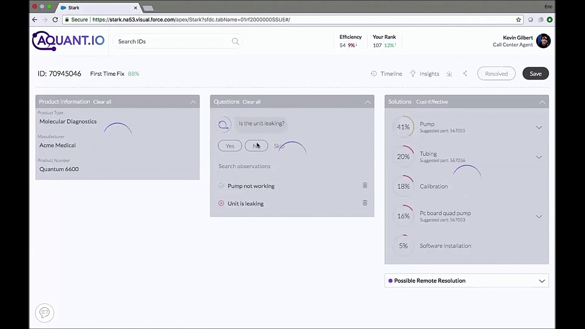Click the Efficiency score stat
This screenshot has height=329, width=585.
[350, 41]
